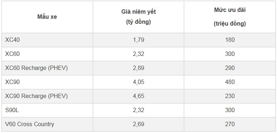Click the 480 discount value
The width and height of the screenshot is (277, 133).
pos(230,82)
